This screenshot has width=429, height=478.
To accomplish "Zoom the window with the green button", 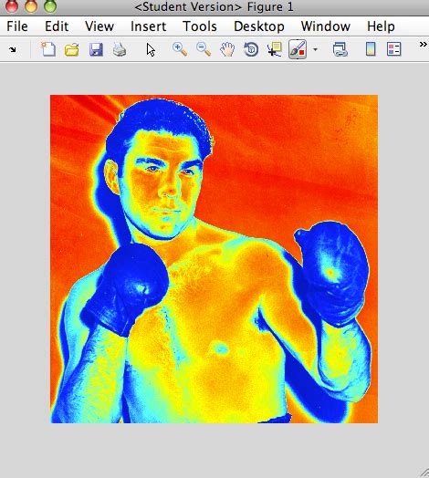I will 50,5.
